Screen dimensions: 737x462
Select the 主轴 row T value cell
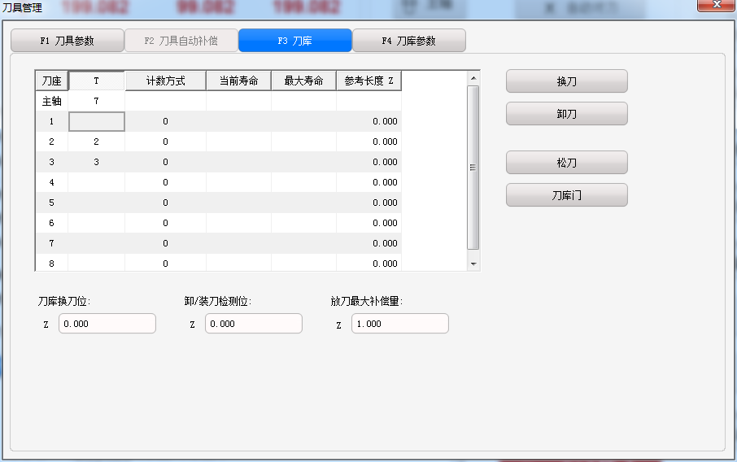[x=96, y=101]
